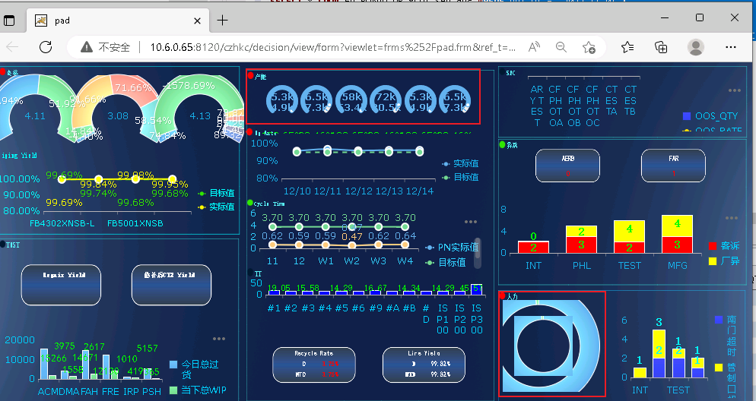
Task: Click the MFG complaints bar
Action: point(677,234)
